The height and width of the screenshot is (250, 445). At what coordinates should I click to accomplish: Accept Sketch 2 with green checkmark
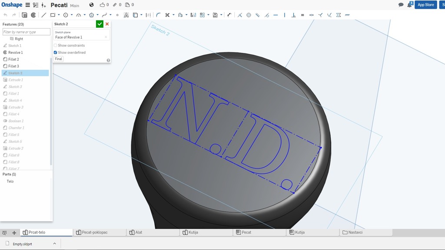(100, 24)
